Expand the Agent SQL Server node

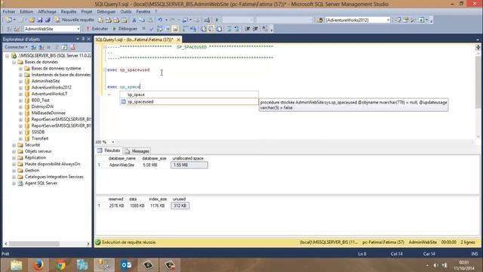pos(14,184)
